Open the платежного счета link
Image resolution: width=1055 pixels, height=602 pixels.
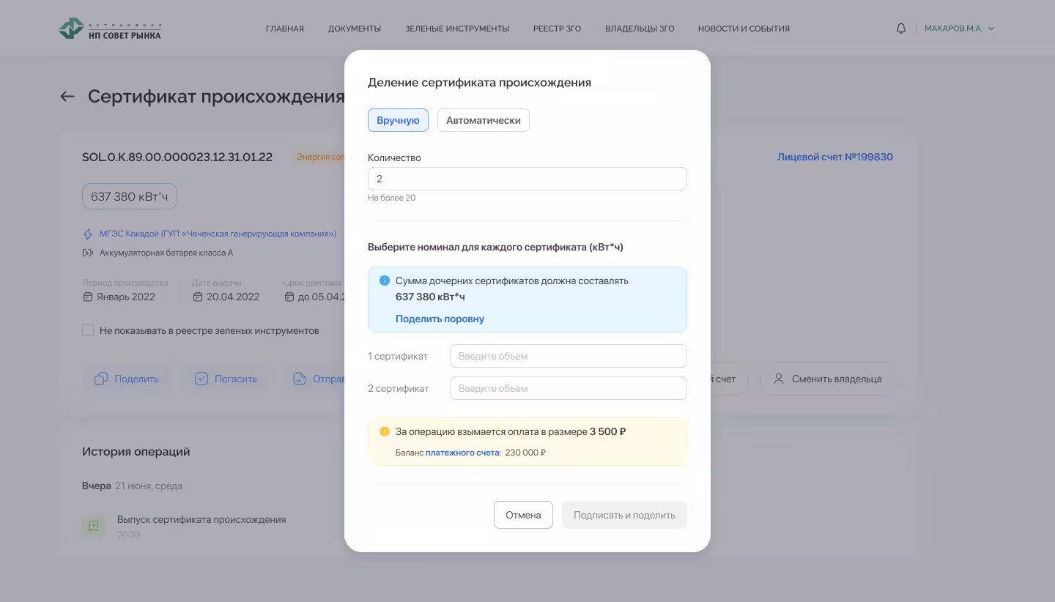[462, 453]
